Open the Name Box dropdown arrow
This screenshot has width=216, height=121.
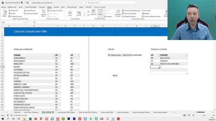(24, 22)
